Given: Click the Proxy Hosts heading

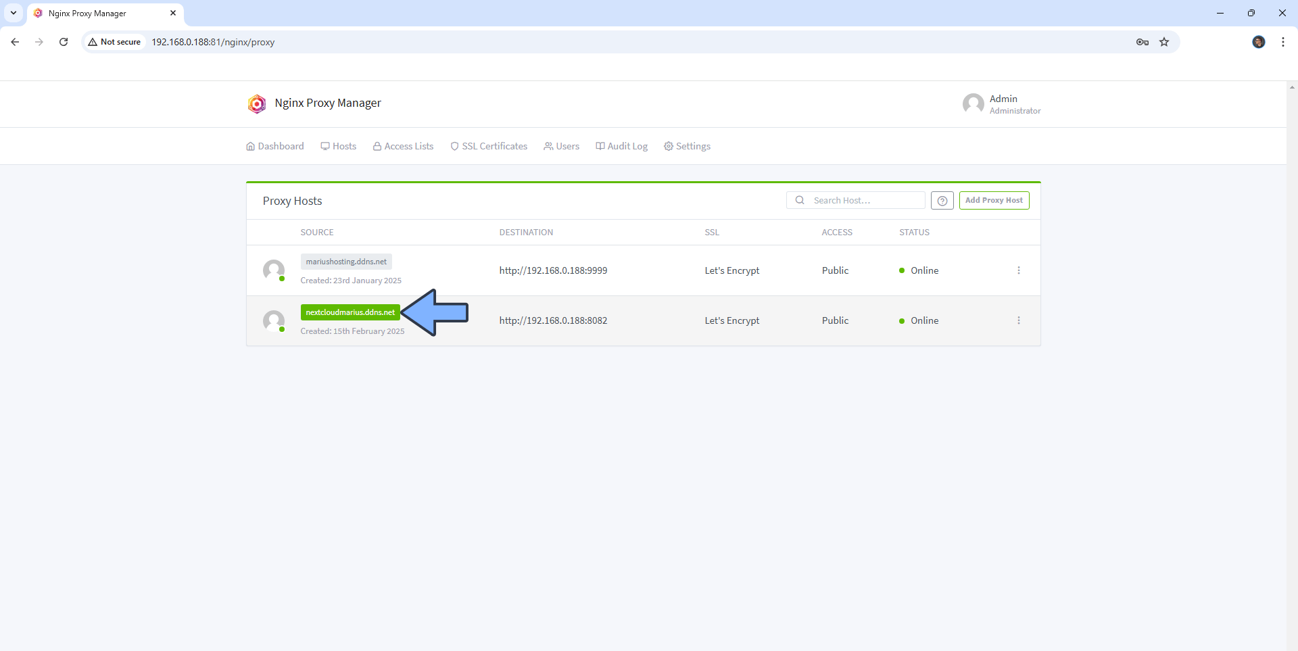Looking at the screenshot, I should coord(292,201).
